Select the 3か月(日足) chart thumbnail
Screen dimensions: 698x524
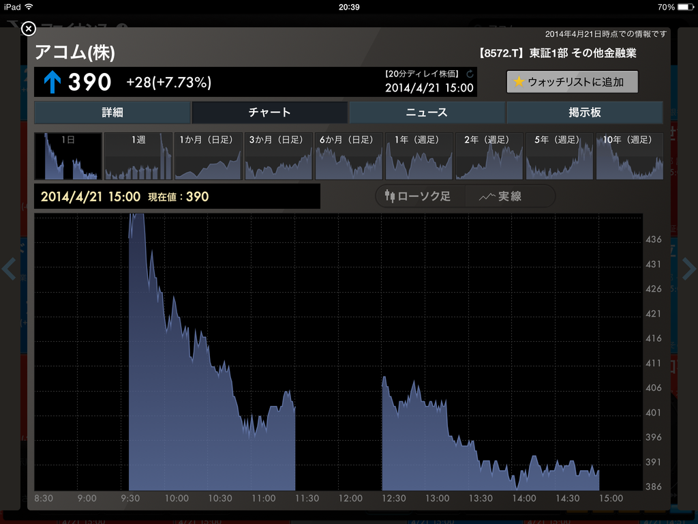click(279, 156)
